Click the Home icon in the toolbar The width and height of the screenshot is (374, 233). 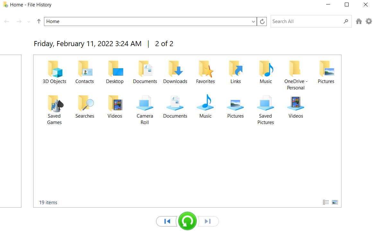[x=359, y=21]
